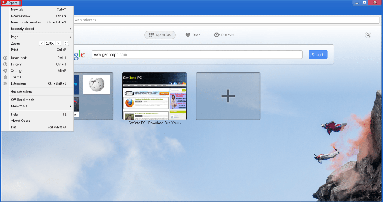
Task: Click the Speed Dial grid icon
Action: click(x=151, y=35)
